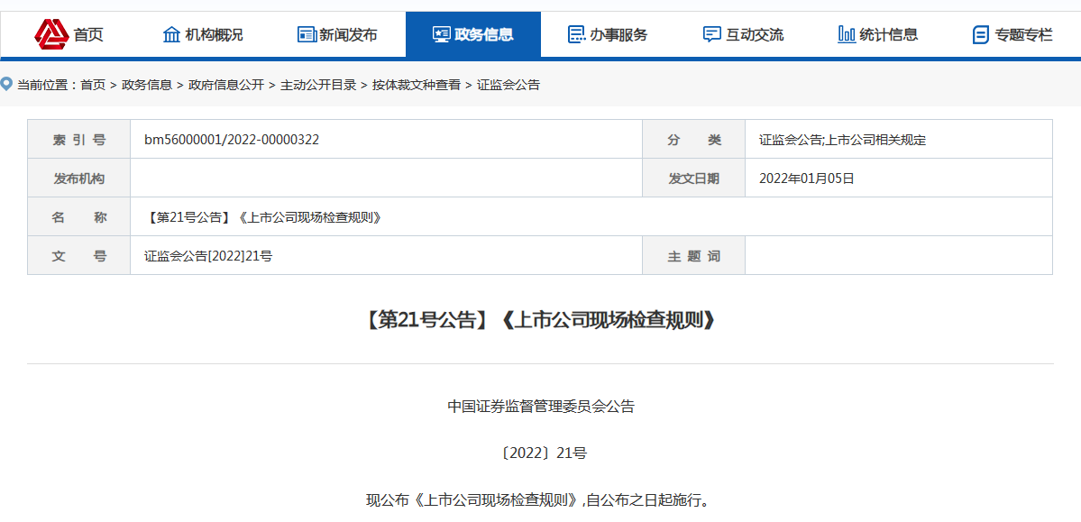Click the sentence starting 现公布《上市公司现场检查规则》
Viewport: 1081px width, 522px height.
click(537, 500)
